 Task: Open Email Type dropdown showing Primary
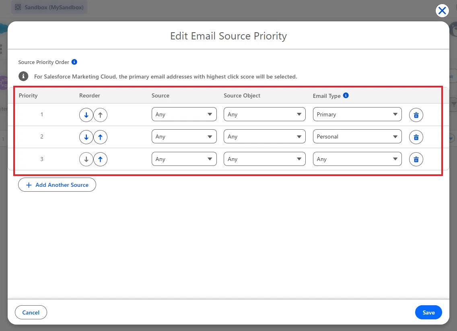click(x=357, y=114)
